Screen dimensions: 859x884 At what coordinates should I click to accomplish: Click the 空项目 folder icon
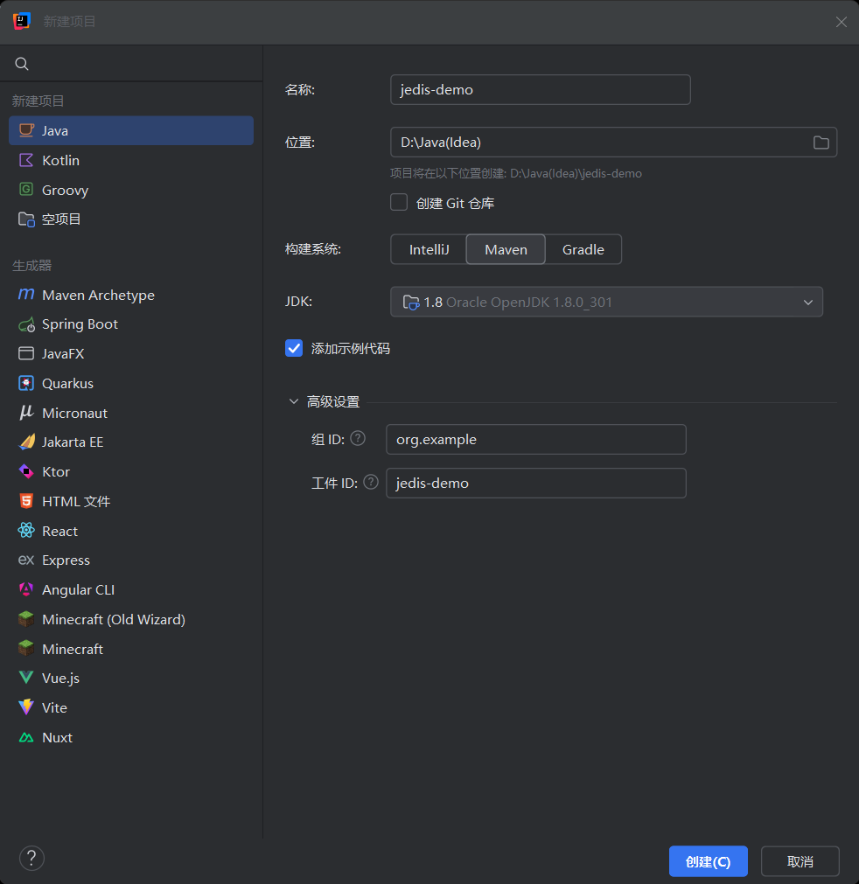26,219
